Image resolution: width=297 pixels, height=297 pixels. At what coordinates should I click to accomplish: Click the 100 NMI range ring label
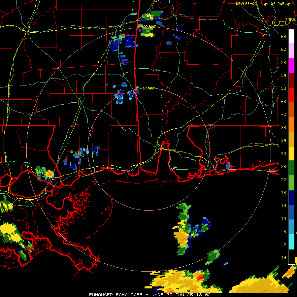[x=148, y=27]
